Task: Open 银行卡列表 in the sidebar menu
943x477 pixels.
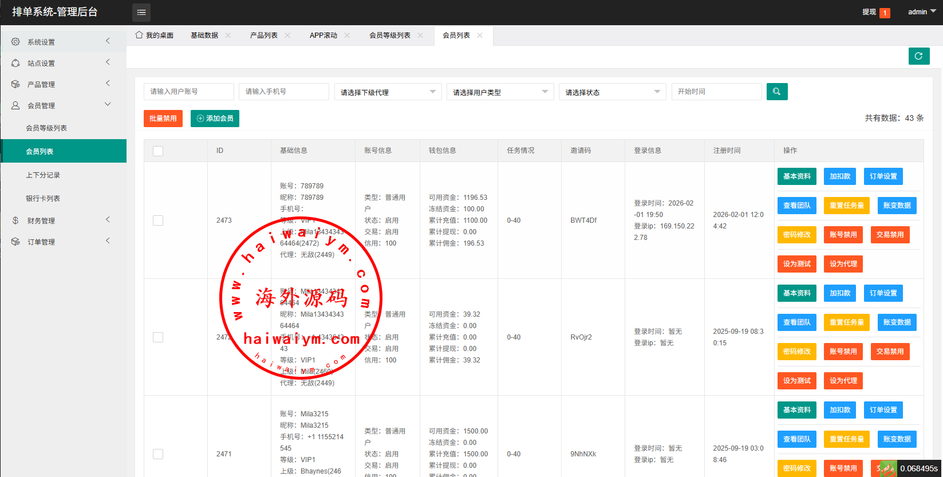Action: pos(43,199)
